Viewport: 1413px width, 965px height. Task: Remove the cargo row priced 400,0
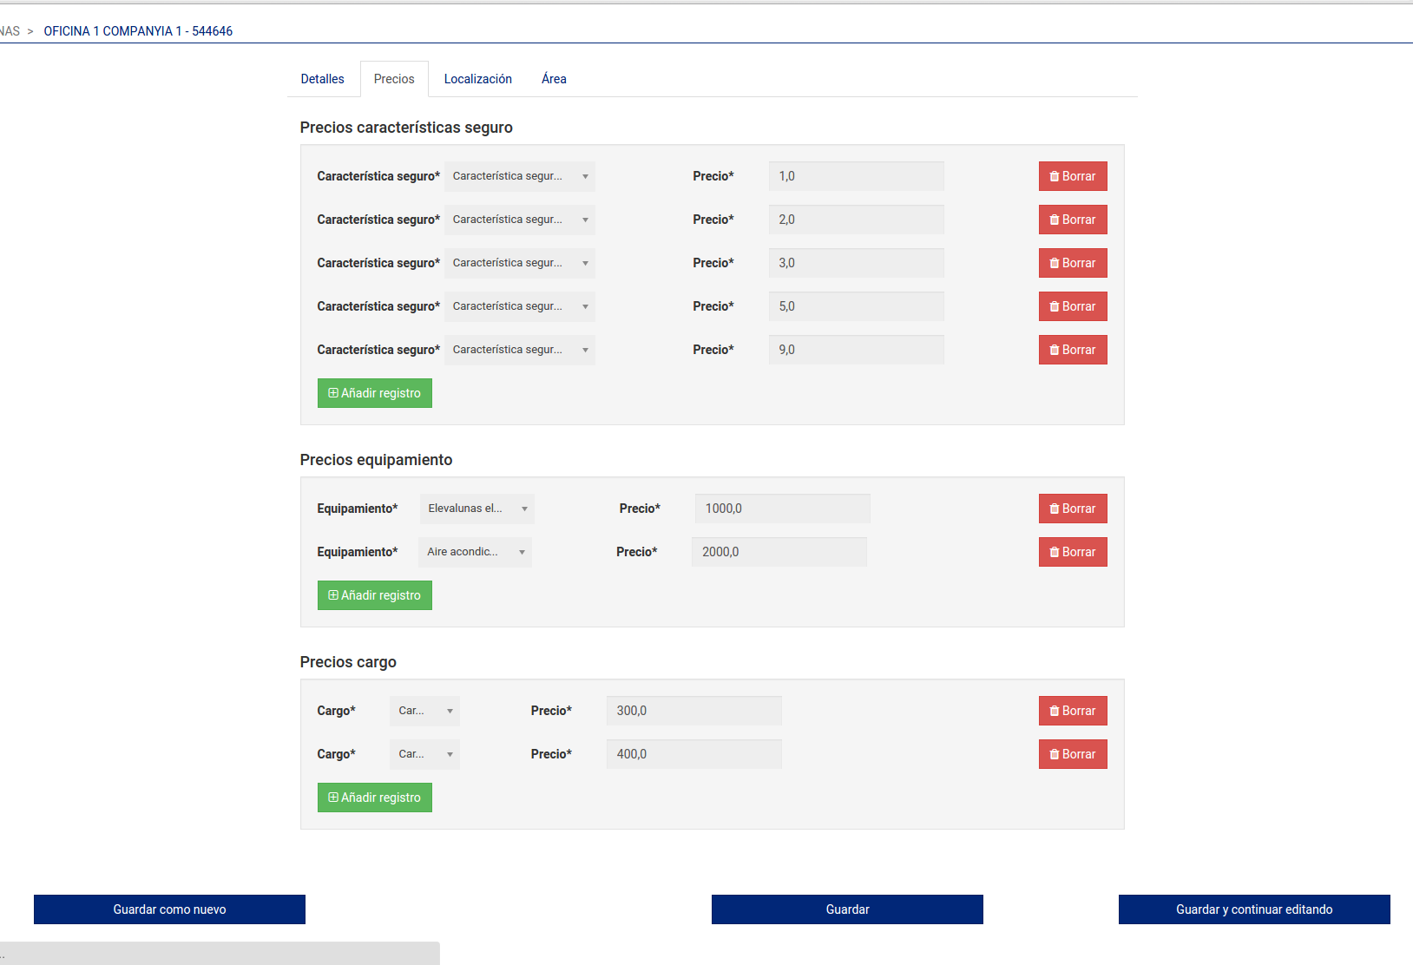tap(1072, 754)
